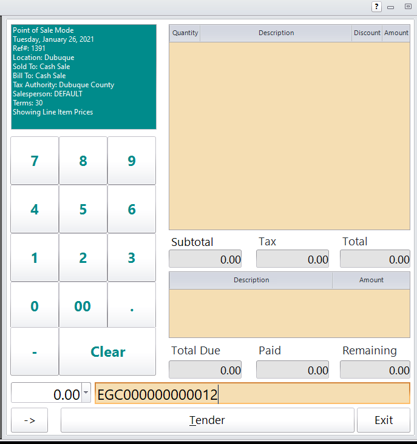Tap the single 0 keypad button
This screenshot has width=417, height=444.
[x=35, y=305]
